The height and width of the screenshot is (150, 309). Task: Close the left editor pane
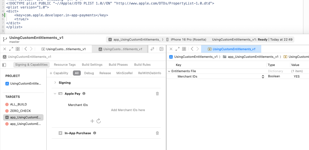[5, 49]
